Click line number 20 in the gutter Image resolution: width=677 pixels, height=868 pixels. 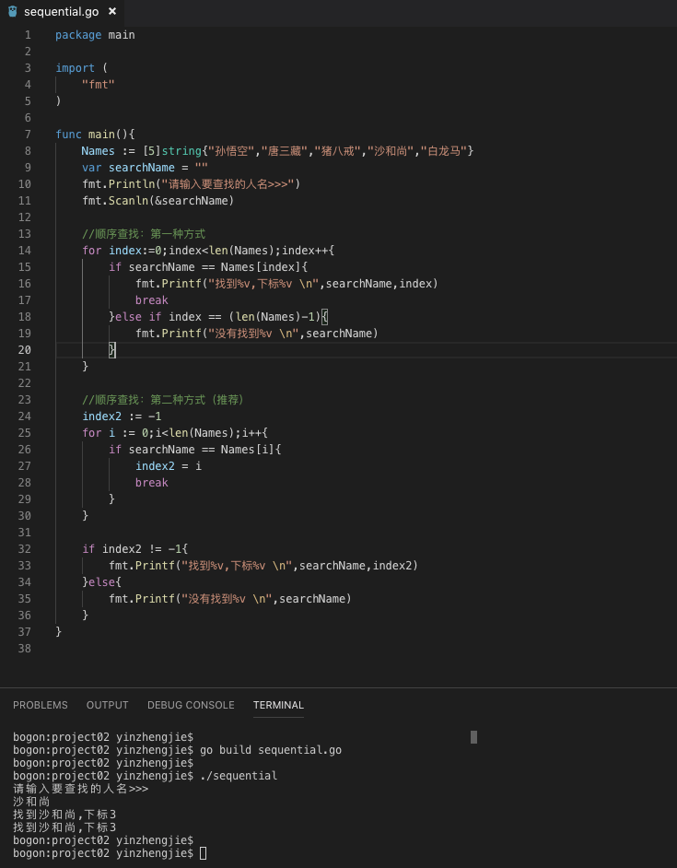[x=24, y=350]
